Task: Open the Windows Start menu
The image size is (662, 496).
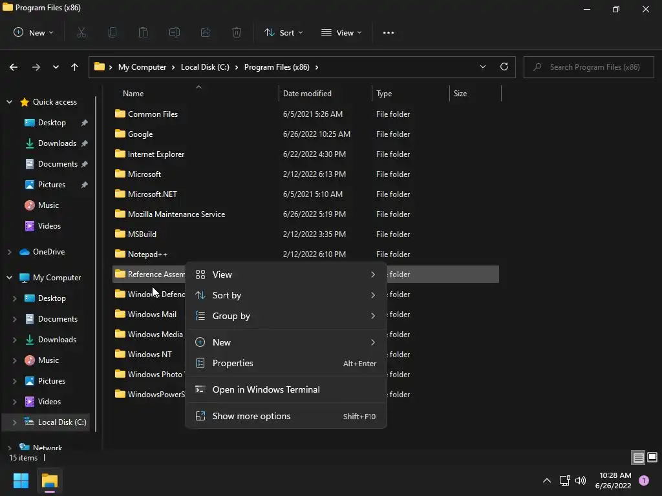Action: (21, 480)
